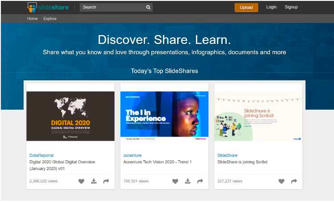Like the SlideShare is joining Scribd slideshow
The width and height of the screenshot is (334, 202).
click(281, 181)
